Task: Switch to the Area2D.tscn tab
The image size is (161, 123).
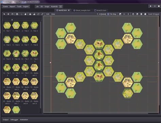Action: point(100,11)
